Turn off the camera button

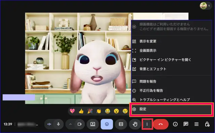click(x=80, y=124)
